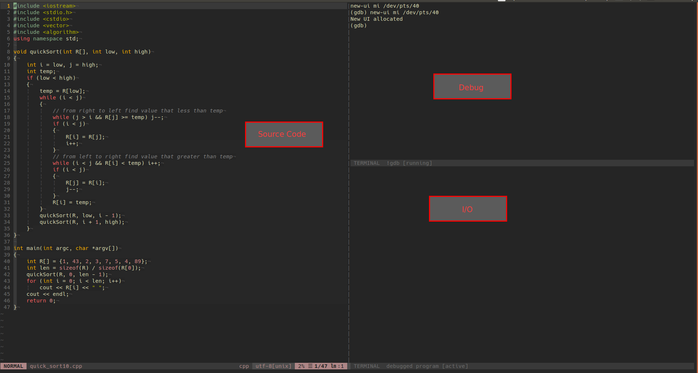Select the '!gdb [running]' terminal status bar
The height and width of the screenshot is (373, 698).
(x=409, y=163)
